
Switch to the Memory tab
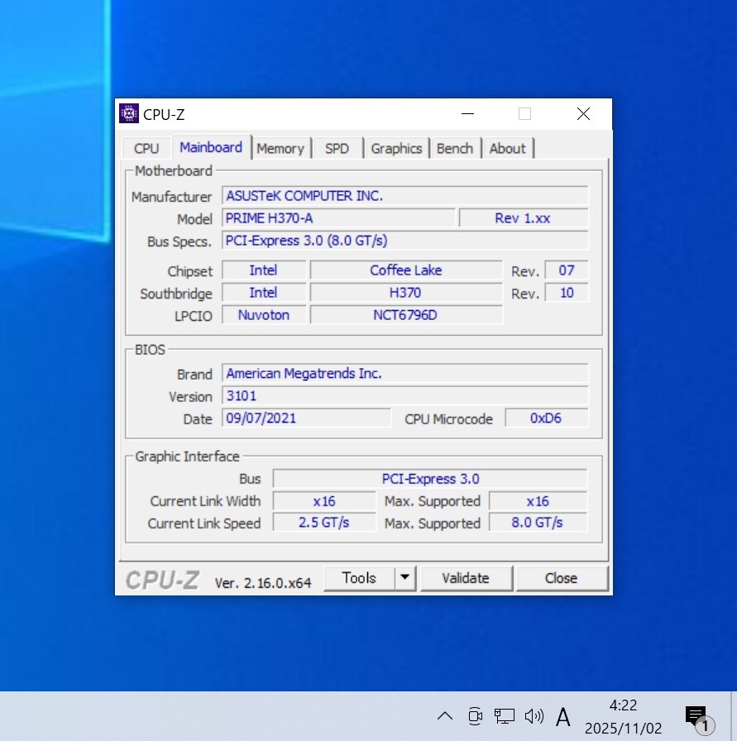(x=280, y=148)
